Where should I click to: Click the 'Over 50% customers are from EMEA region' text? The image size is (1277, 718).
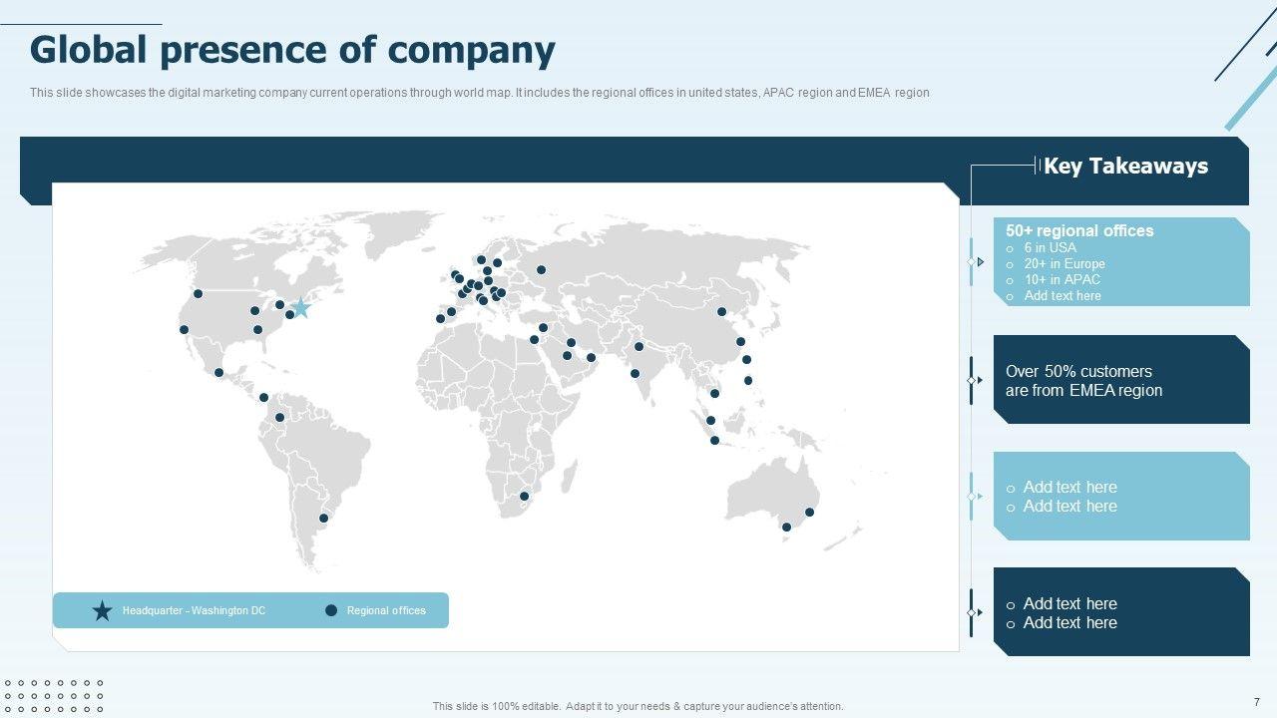click(1084, 381)
